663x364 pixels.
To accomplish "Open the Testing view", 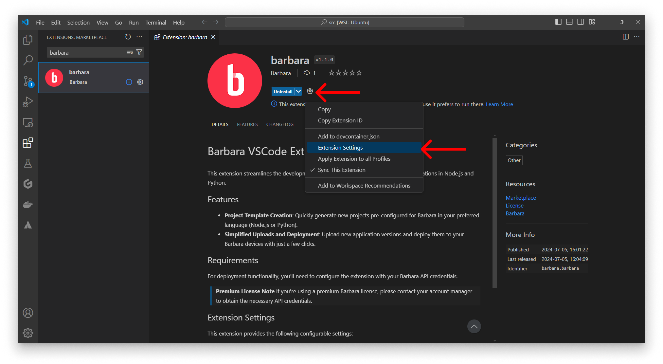I will (28, 163).
